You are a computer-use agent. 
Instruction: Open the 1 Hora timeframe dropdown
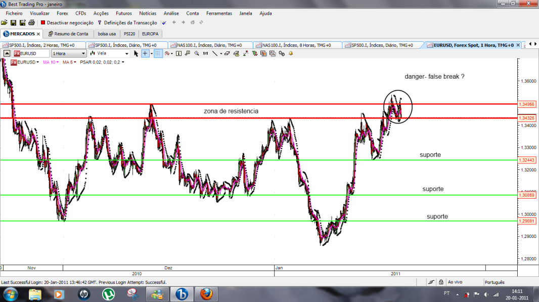(x=68, y=53)
